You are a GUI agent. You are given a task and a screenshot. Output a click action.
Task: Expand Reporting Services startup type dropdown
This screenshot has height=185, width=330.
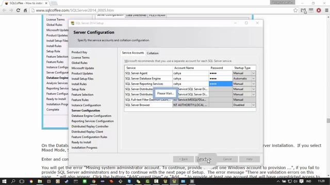[x=253, y=84]
